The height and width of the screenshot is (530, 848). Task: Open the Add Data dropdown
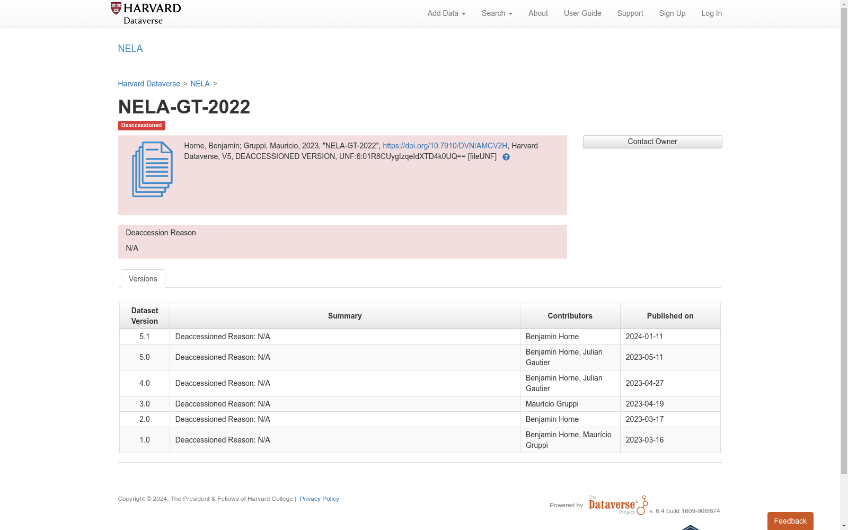click(x=446, y=13)
